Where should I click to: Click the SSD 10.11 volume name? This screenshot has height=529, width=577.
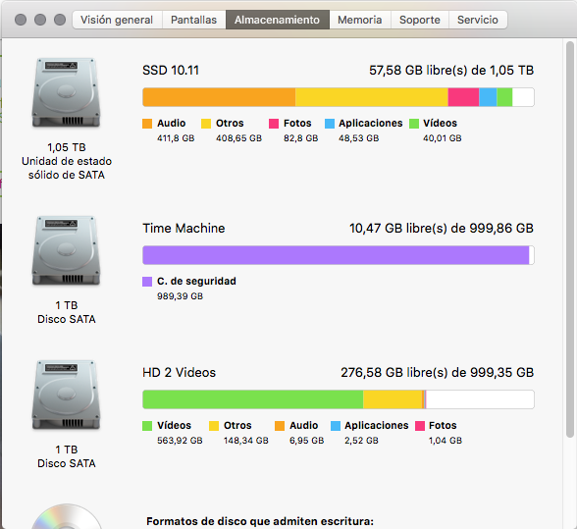tap(171, 70)
